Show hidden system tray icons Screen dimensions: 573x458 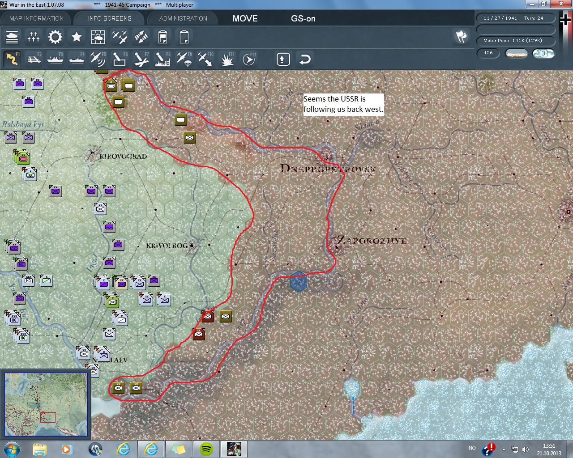(504, 450)
